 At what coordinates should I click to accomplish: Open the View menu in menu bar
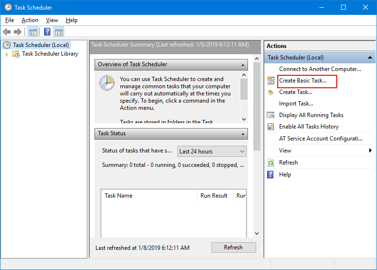pos(52,20)
